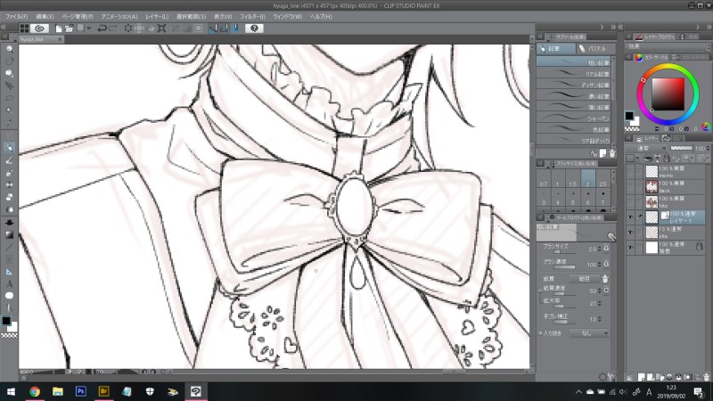Viewport: 713px width, 401px height.
Task: Open CLIP STUDIO launcher from toolbar
Action: point(39,29)
